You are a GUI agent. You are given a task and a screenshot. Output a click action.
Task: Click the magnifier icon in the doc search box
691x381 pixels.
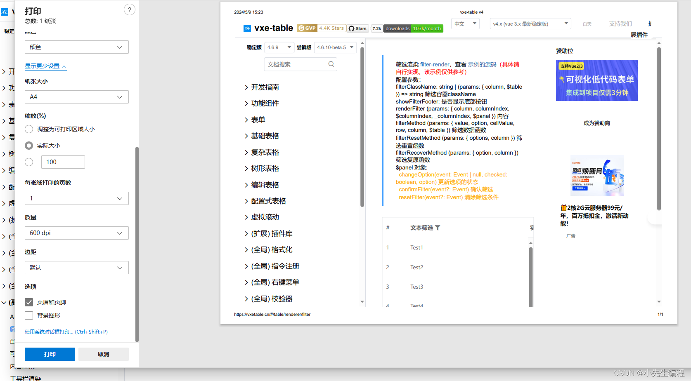(331, 64)
